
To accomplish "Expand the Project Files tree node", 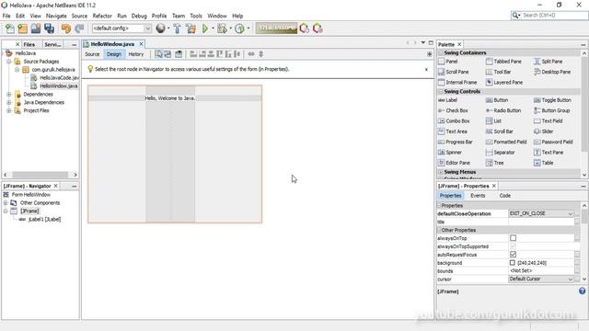I will tap(9, 110).
